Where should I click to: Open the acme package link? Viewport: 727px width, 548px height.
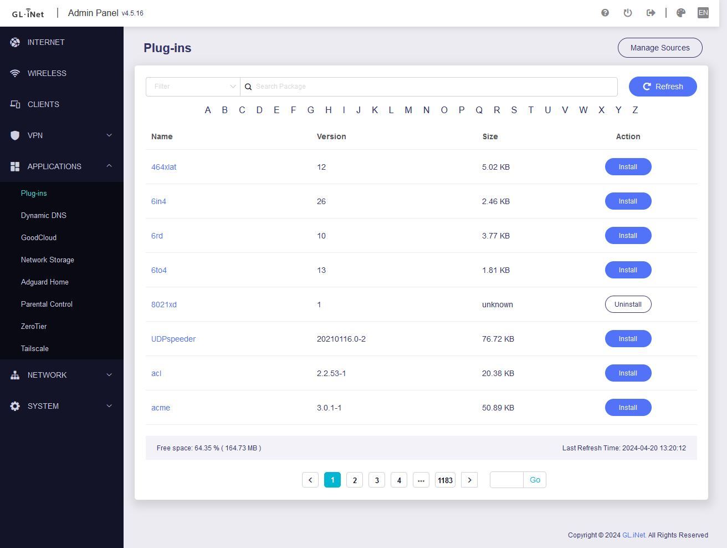161,408
